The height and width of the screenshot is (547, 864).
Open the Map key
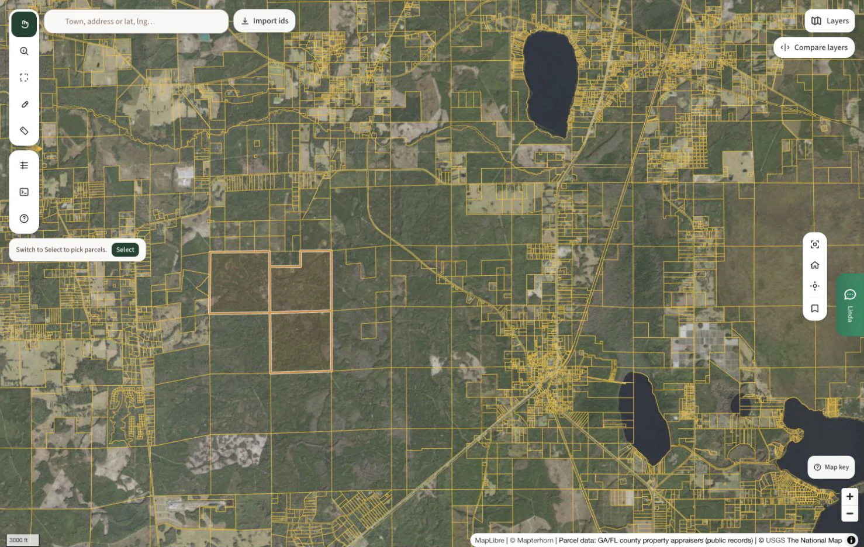[x=831, y=467]
